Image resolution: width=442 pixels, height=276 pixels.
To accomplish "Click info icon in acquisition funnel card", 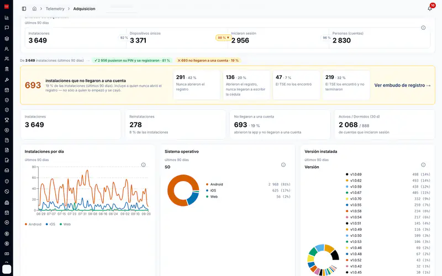I will pos(423,28).
